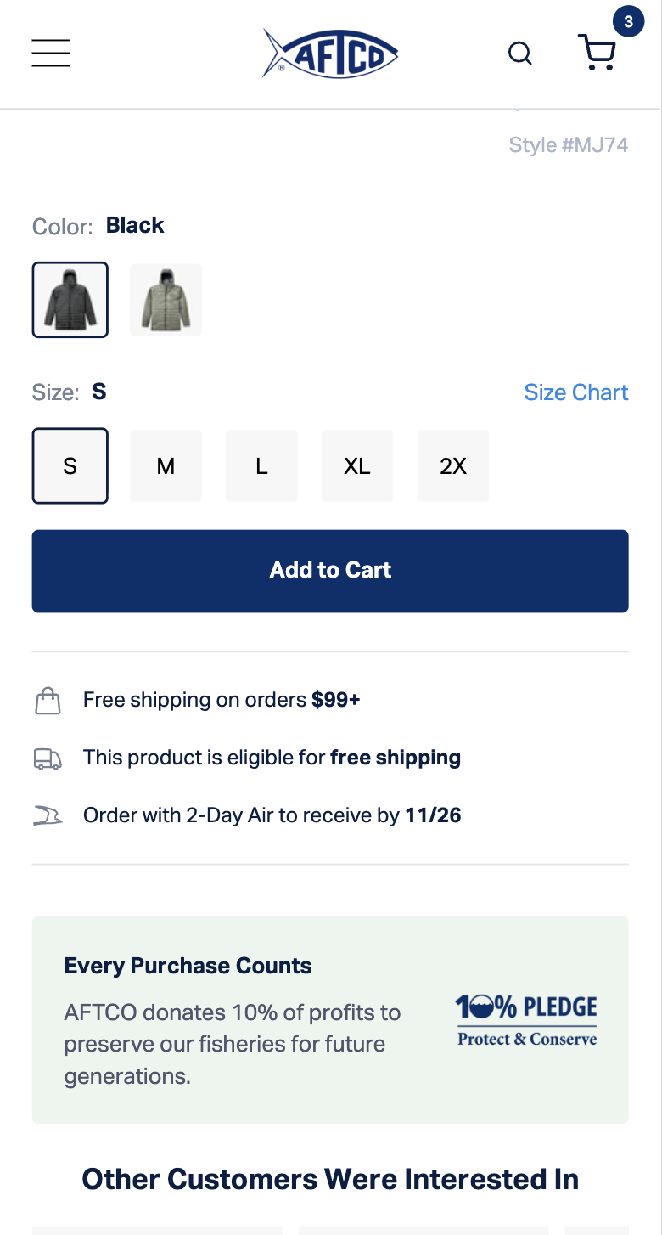Select the Black color swatch
Screen dimensions: 662x1235
70,300
